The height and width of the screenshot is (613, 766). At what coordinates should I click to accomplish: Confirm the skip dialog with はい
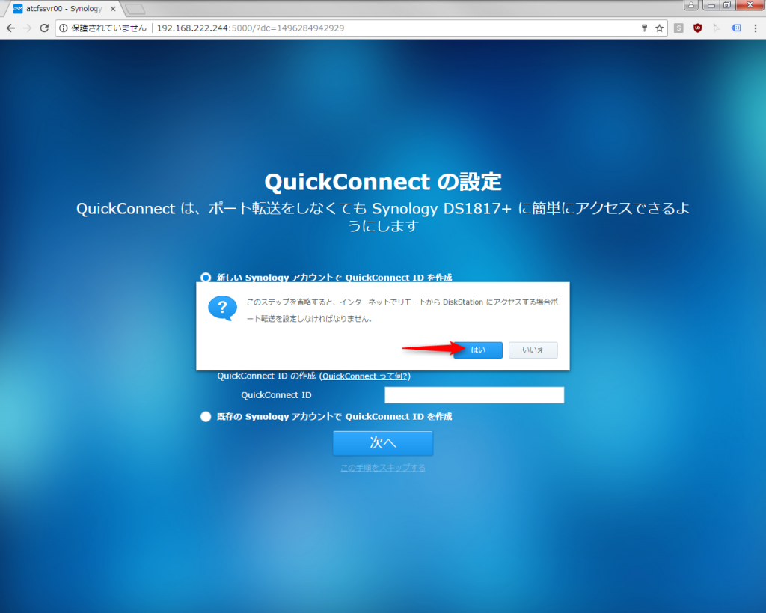click(478, 350)
